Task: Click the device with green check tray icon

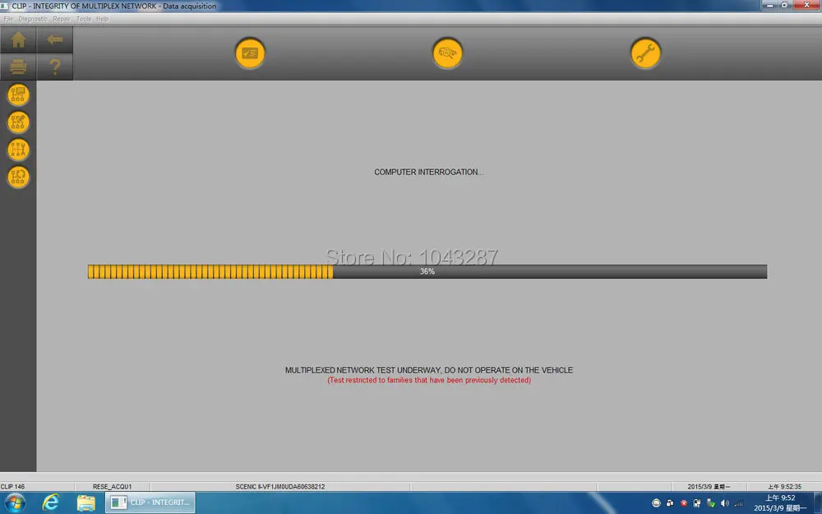Action: 711,503
